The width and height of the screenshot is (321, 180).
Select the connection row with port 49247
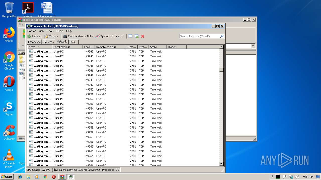click(123, 75)
